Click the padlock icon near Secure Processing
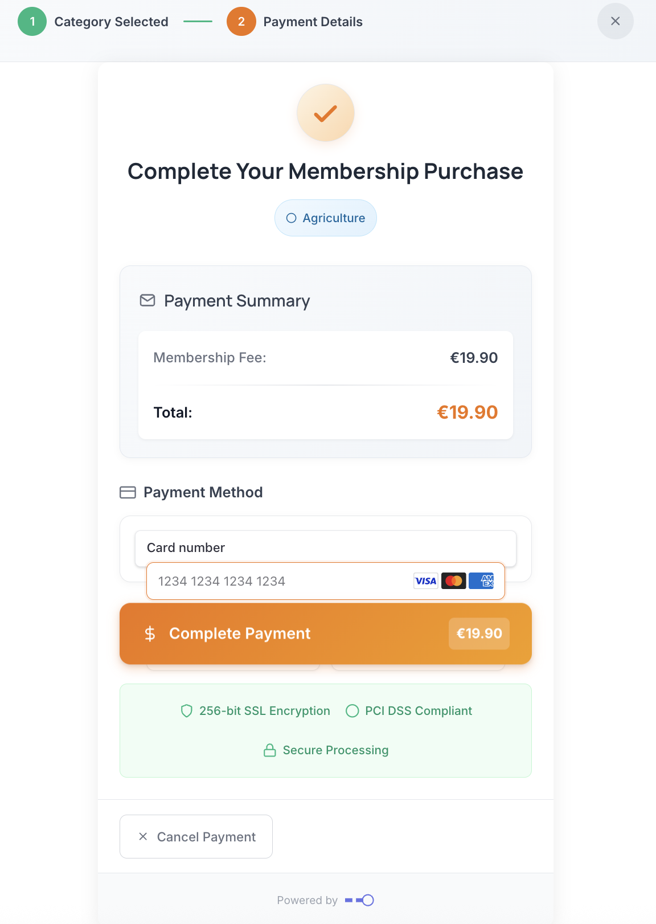Screen dimensions: 656x924 pyautogui.click(x=270, y=750)
